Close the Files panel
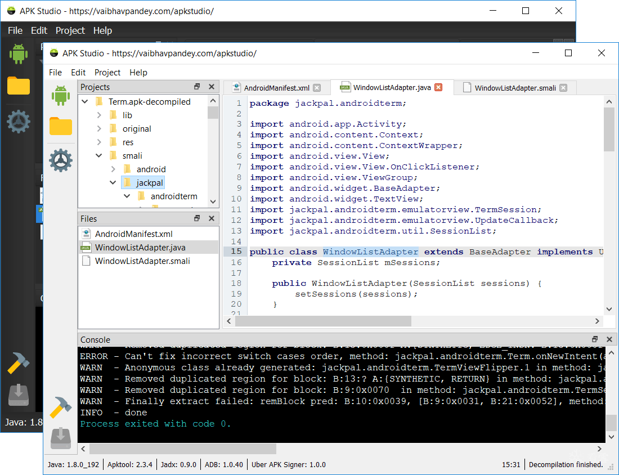This screenshot has width=619, height=475. (x=212, y=218)
